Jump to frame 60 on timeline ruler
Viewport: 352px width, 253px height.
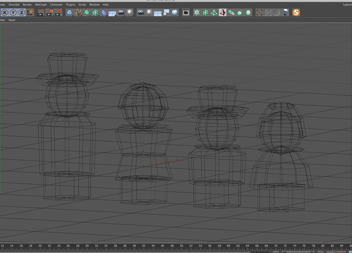[228, 246]
